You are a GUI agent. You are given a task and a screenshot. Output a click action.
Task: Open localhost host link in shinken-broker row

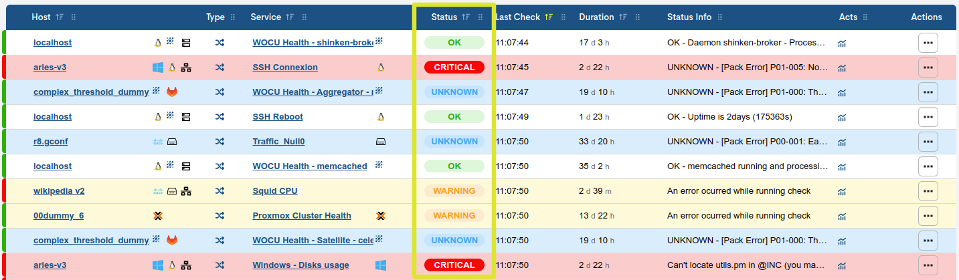52,42
